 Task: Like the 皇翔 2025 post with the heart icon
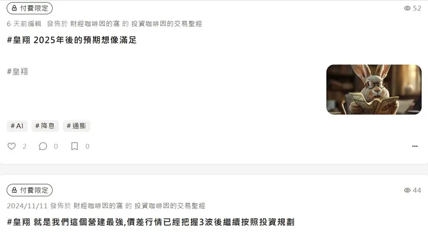(x=12, y=146)
